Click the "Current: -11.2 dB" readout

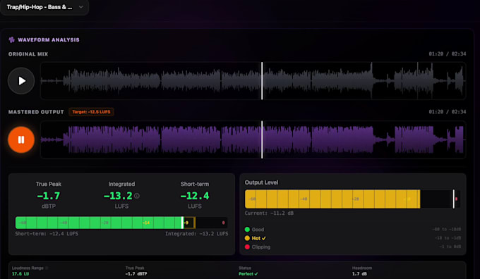tap(269, 213)
